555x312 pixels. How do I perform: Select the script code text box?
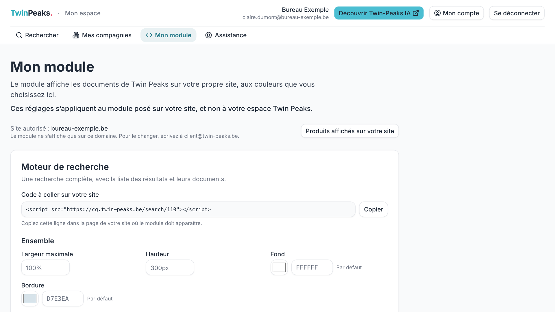click(x=188, y=209)
